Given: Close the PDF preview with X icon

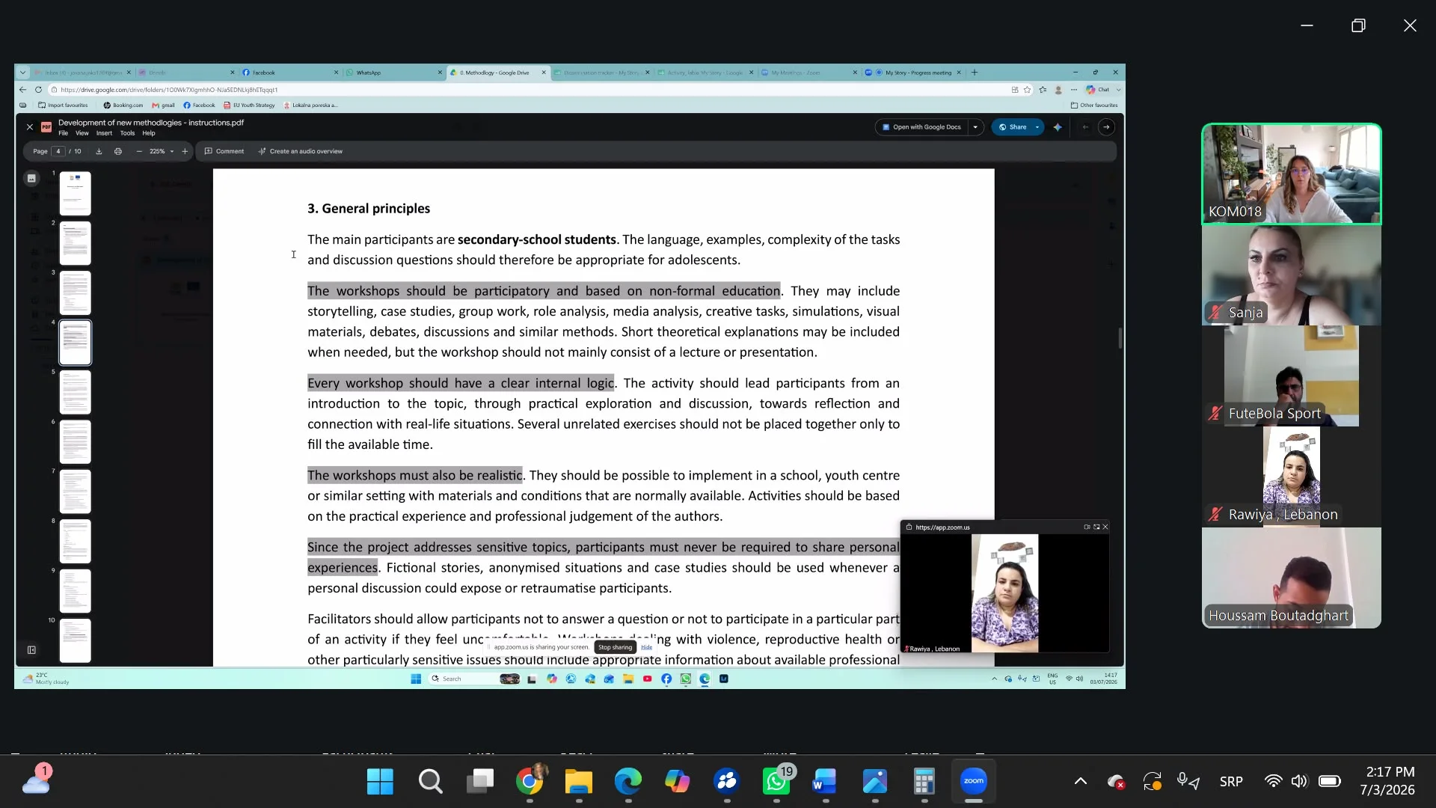Looking at the screenshot, I should point(30,127).
